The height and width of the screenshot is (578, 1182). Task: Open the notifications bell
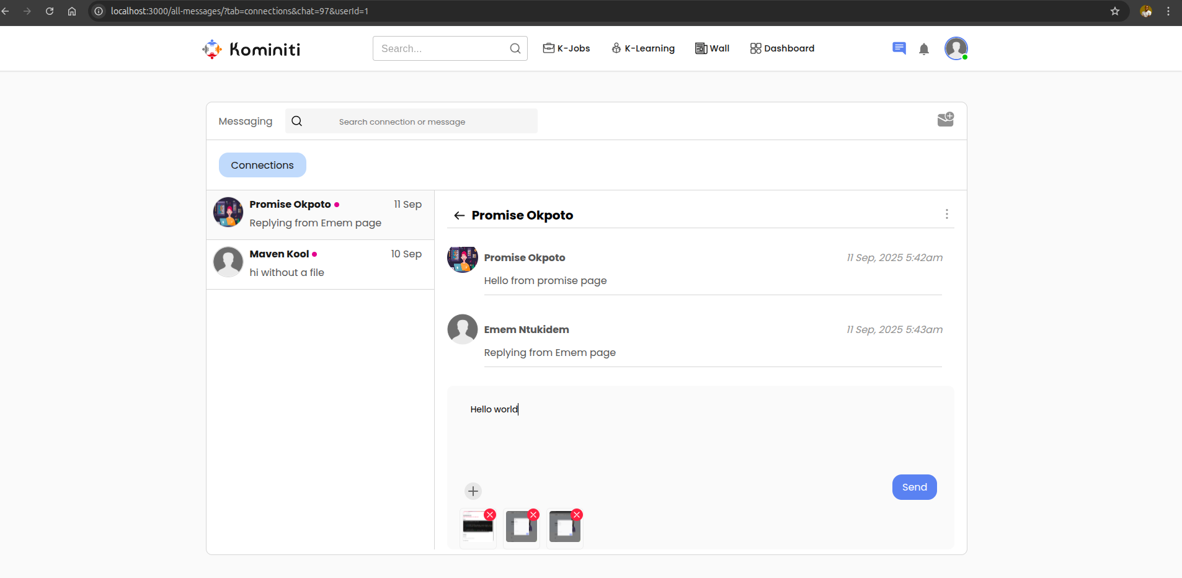click(923, 49)
